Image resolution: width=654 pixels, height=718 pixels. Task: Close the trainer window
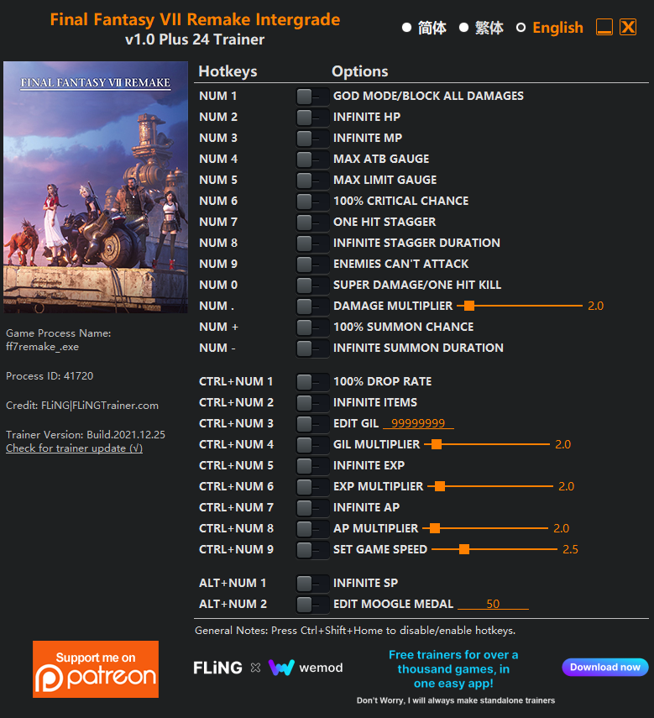[x=628, y=27]
